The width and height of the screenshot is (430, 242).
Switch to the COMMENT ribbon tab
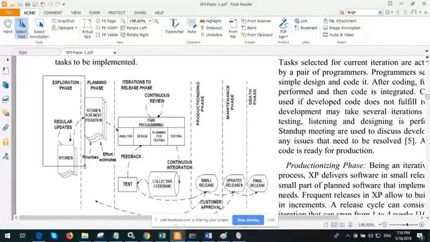click(x=52, y=13)
